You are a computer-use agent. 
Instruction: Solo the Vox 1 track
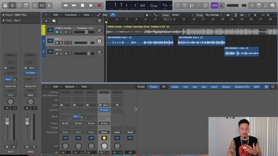tap(61, 43)
